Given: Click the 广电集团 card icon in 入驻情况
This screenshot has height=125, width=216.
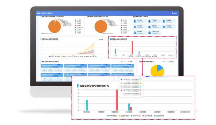Looking at the screenshot, I should 150,21.
